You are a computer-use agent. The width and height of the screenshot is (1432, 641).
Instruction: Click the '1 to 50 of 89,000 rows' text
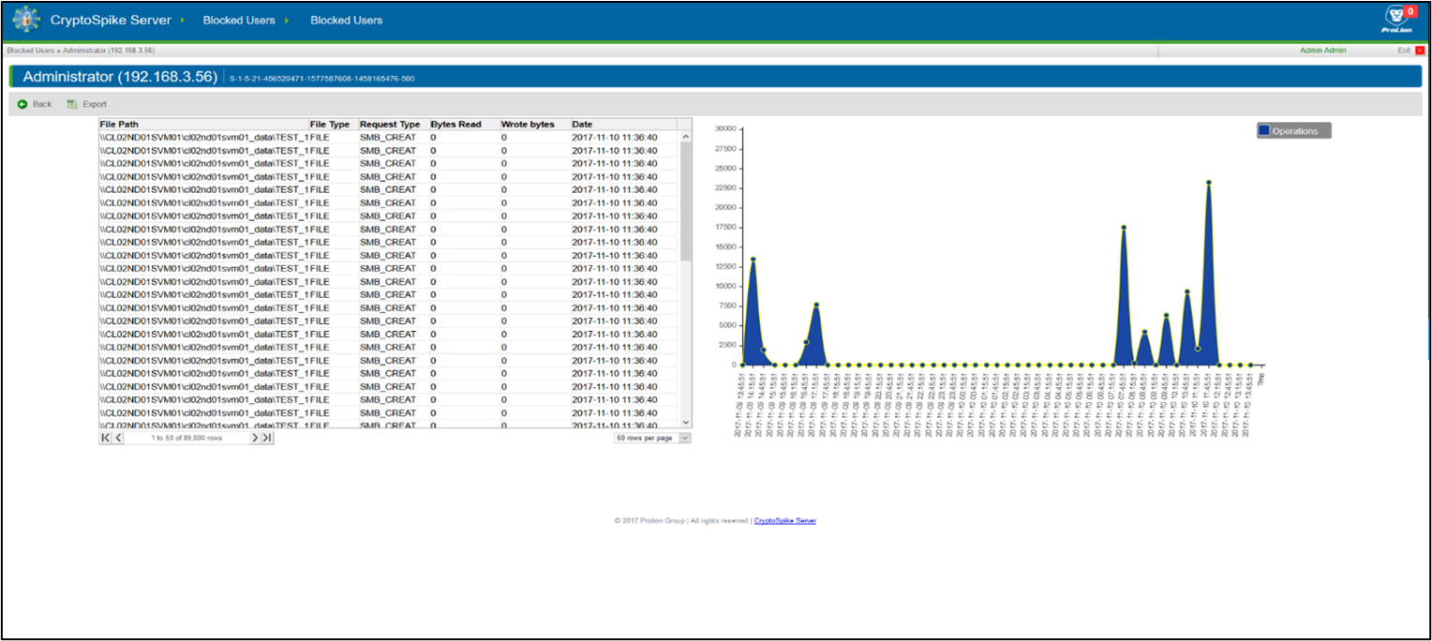pos(186,438)
